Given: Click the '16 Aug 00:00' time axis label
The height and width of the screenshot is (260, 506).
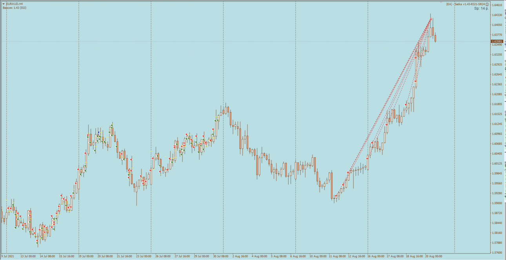Looking at the screenshot, I should coord(376,256).
